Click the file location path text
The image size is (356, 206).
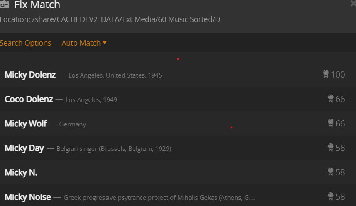[x=110, y=19]
